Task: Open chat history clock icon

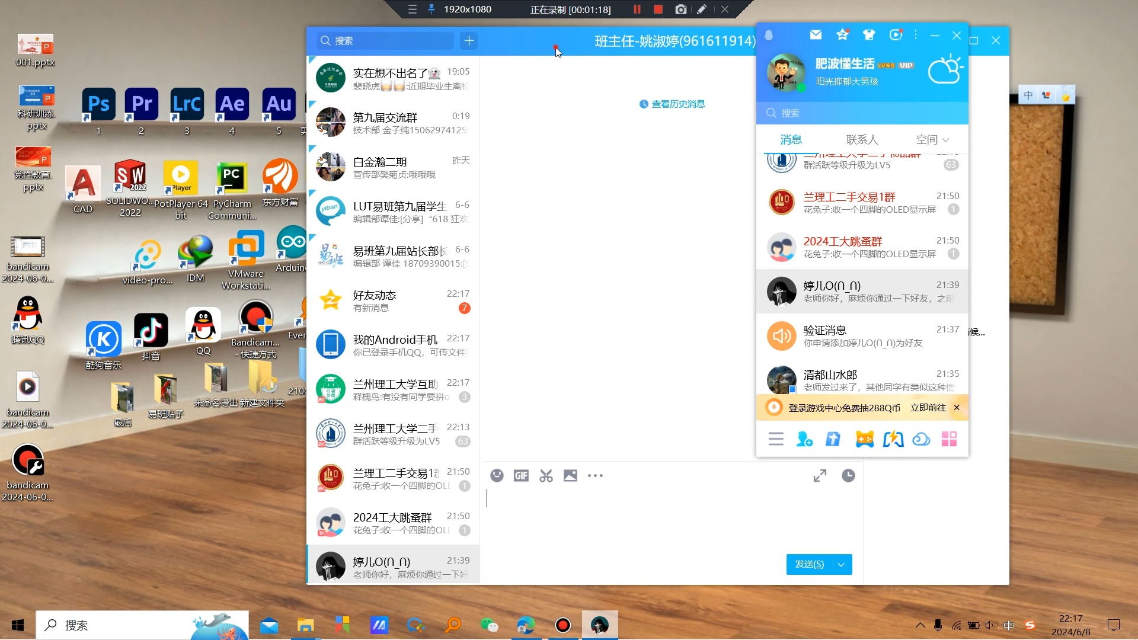Action: tap(848, 476)
